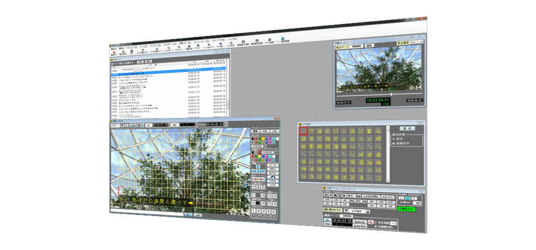Image resolution: width=536 pixels, height=250 pixels.
Task: Click the blue up arrow move icon
Action: coord(259,165)
